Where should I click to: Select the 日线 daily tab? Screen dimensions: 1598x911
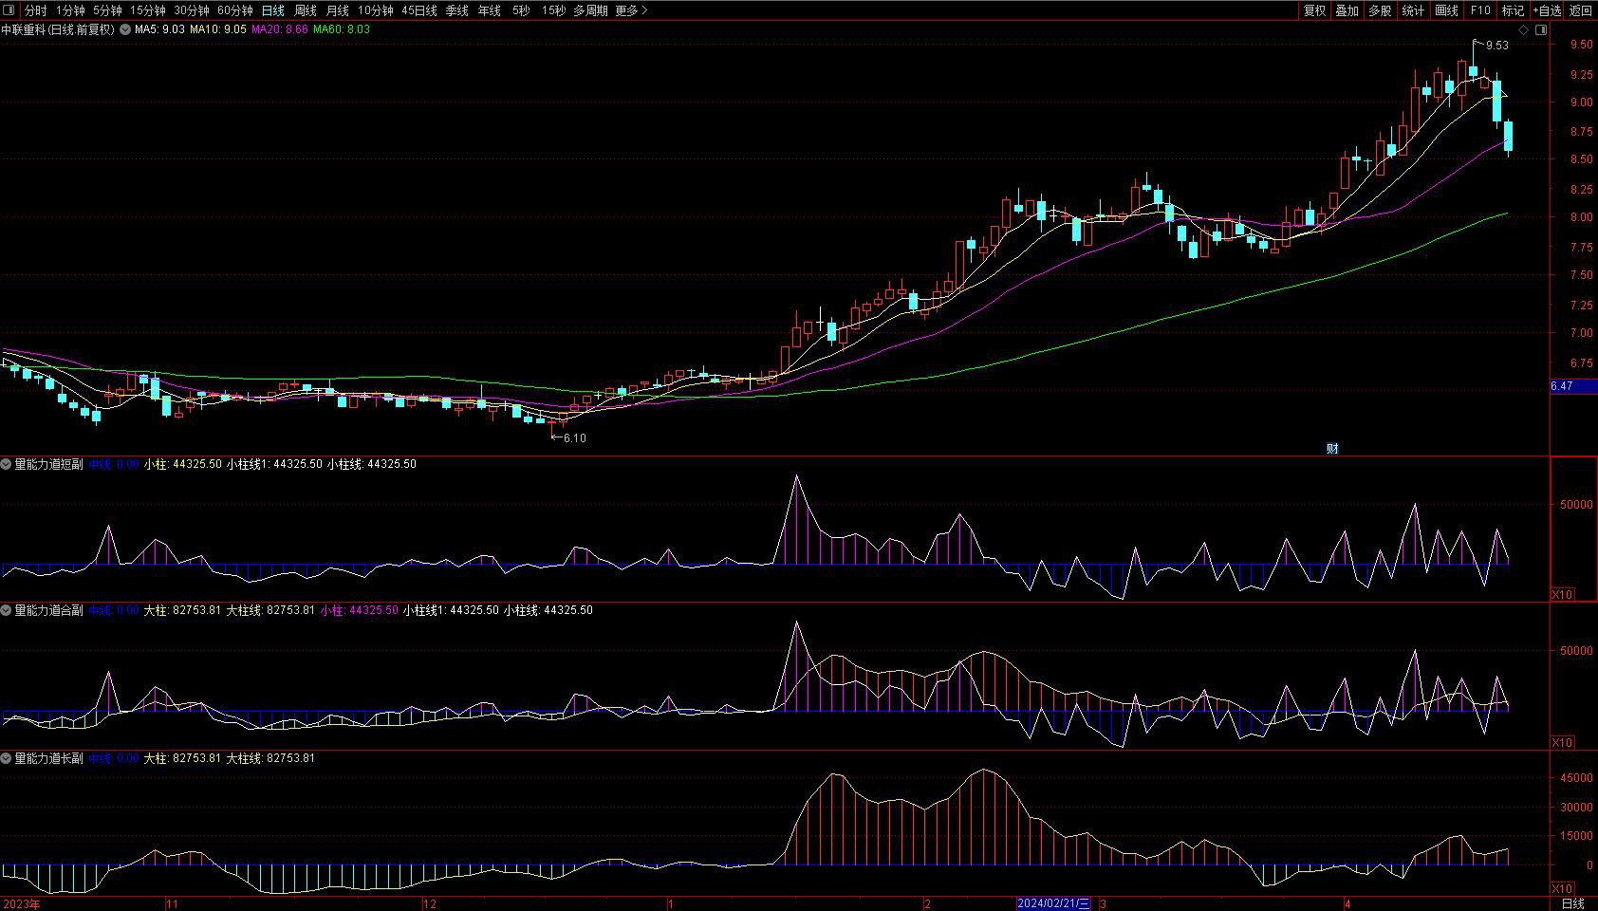(272, 10)
